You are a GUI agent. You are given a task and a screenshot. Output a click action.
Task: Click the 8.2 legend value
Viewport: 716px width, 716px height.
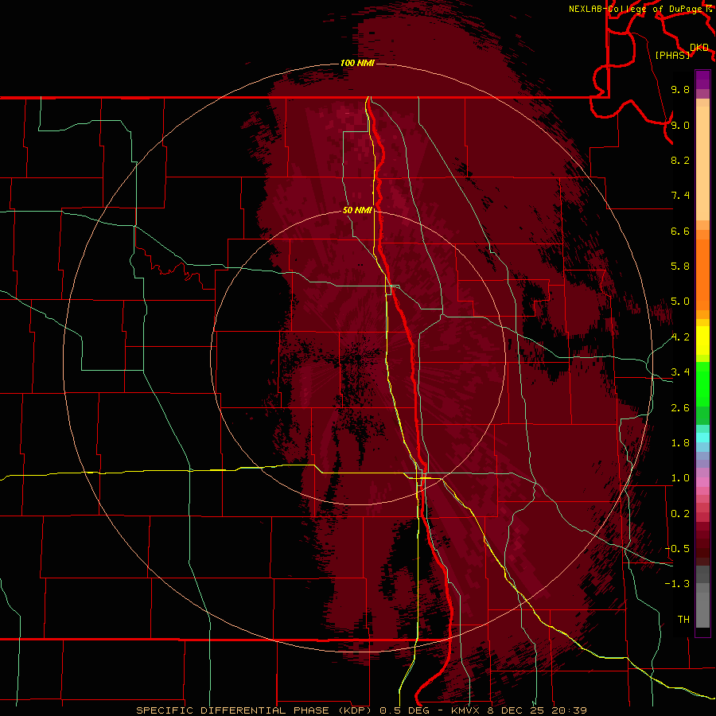point(680,160)
